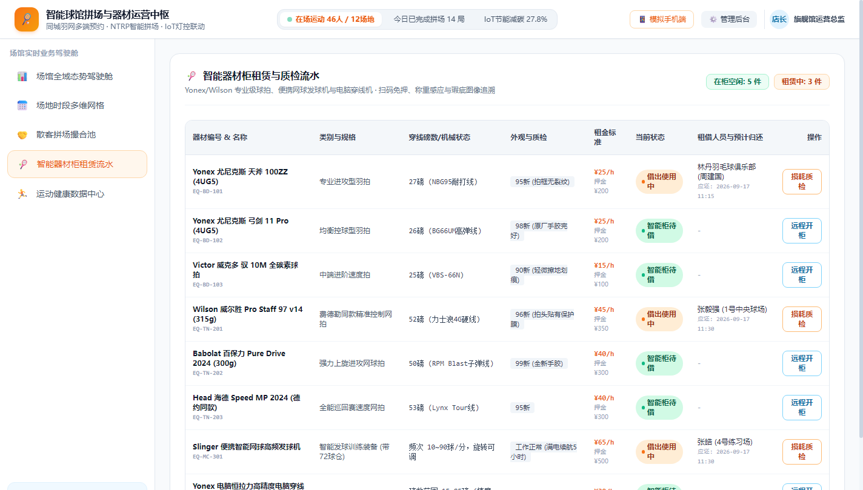Click 远程开柜 for Head Speed MP 2024
The width and height of the screenshot is (863, 490).
click(802, 408)
